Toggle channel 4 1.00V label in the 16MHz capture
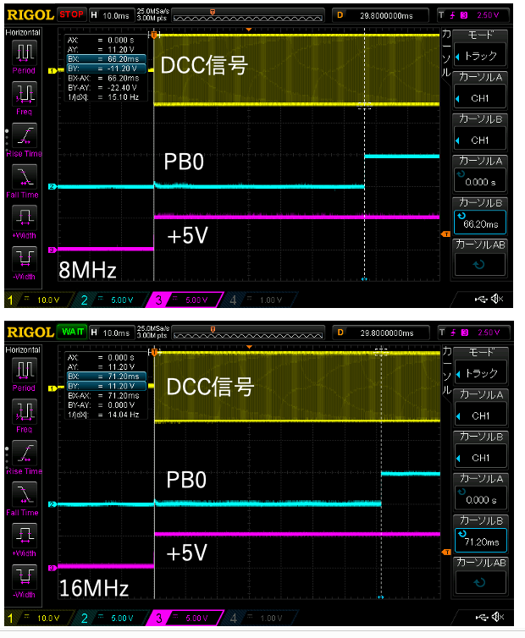The height and width of the screenshot is (638, 525). (x=270, y=618)
